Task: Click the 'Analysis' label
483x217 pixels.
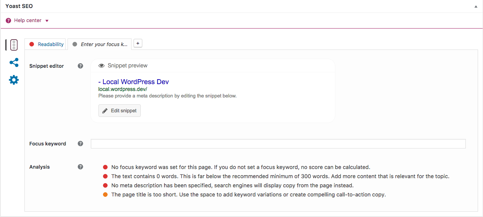Action: pyautogui.click(x=40, y=167)
